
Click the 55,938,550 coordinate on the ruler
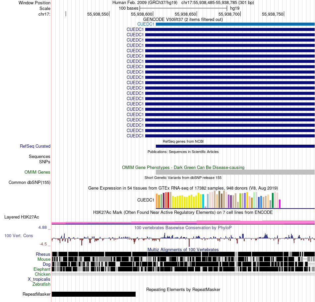(97, 14)
